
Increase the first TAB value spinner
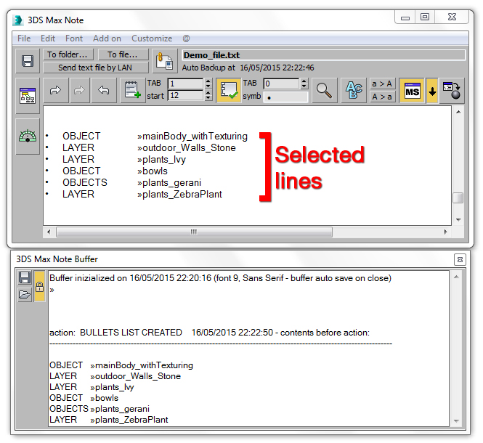click(x=208, y=81)
